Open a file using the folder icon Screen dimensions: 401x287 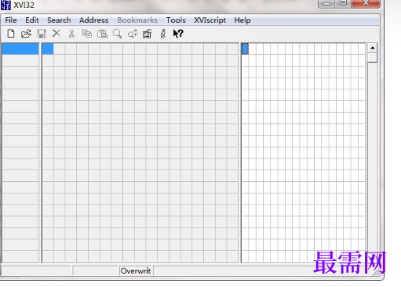click(26, 34)
